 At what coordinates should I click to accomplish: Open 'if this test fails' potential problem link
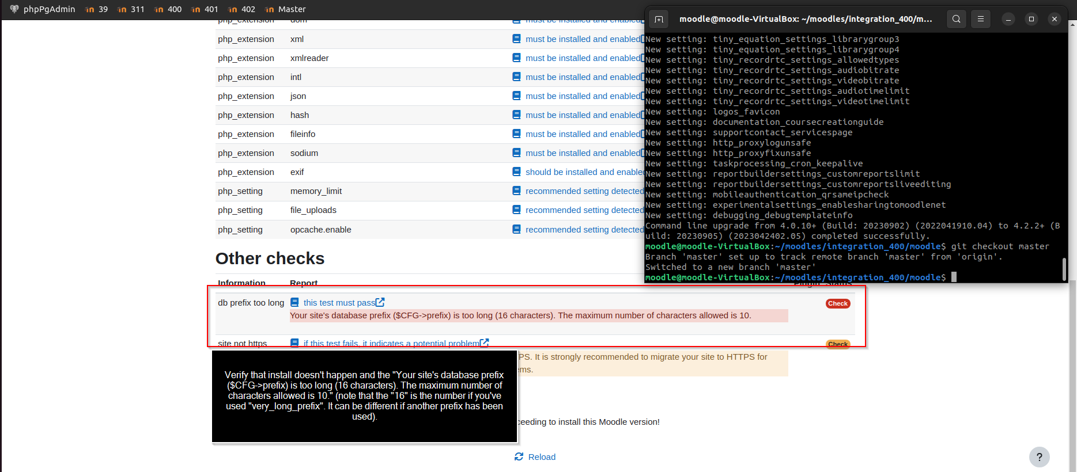(x=391, y=343)
